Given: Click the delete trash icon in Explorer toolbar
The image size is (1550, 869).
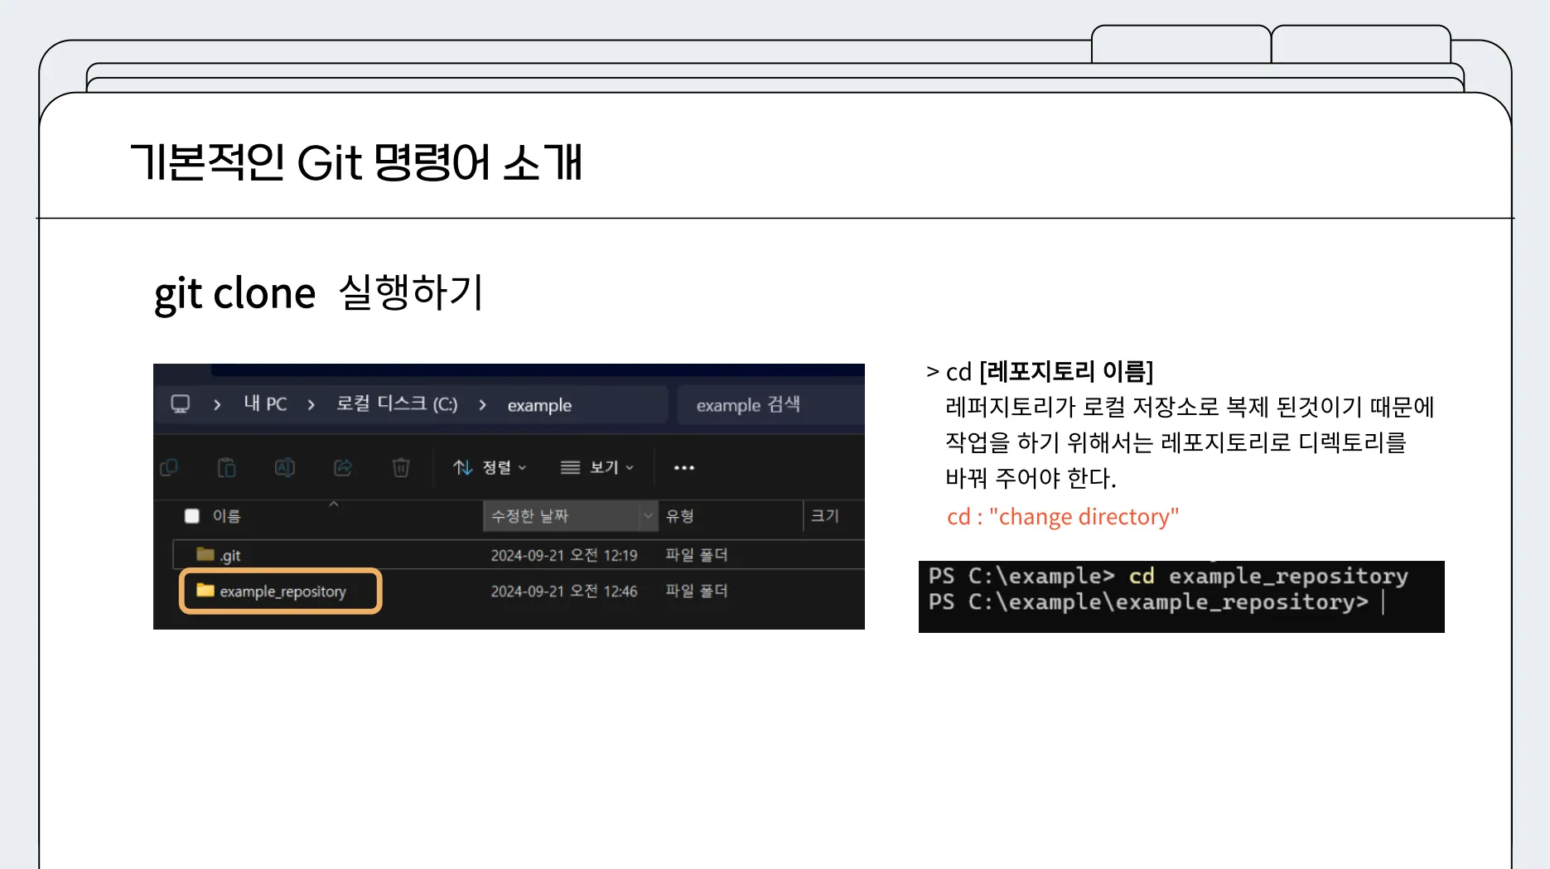Looking at the screenshot, I should tap(401, 468).
